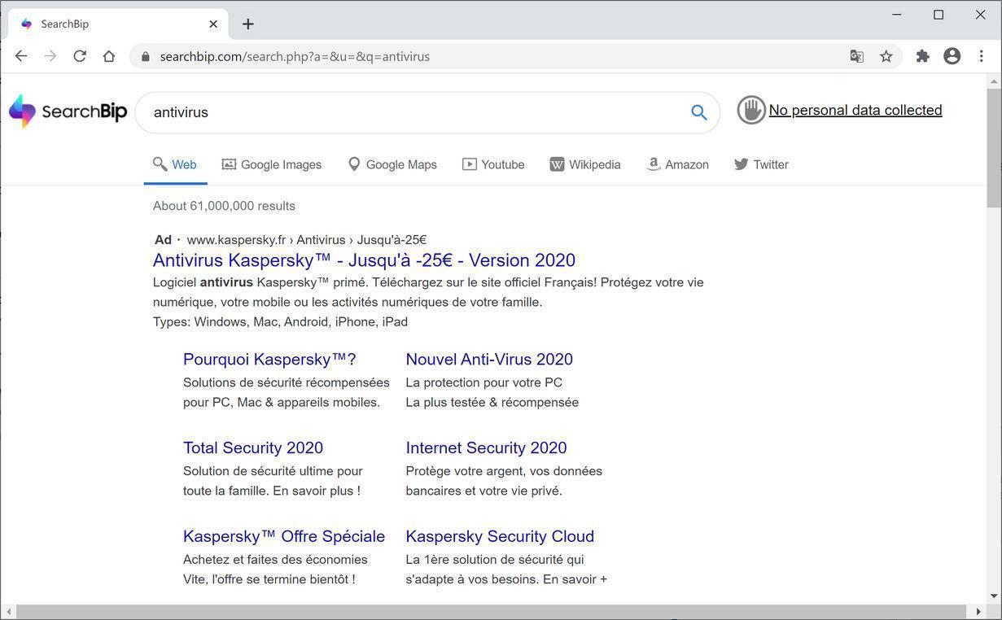Image resolution: width=1002 pixels, height=620 pixels.
Task: Click the blue search magnifier icon
Action: (x=698, y=112)
